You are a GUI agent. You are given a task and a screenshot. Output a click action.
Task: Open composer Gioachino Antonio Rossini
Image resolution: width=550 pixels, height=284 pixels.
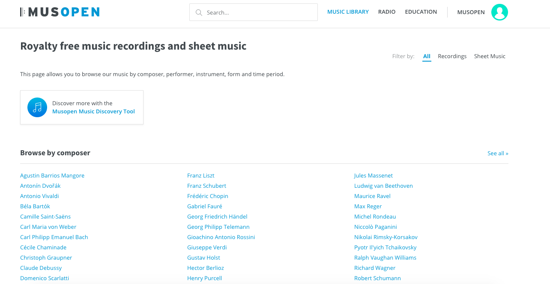[x=221, y=237]
